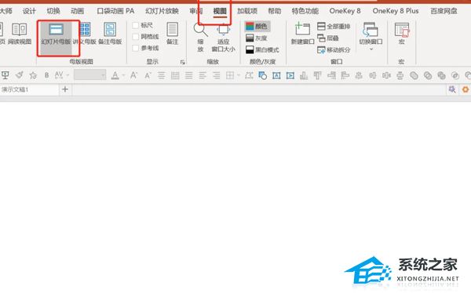Switch to Reading View (阅读视图)

pos(20,34)
